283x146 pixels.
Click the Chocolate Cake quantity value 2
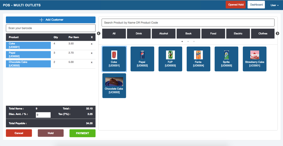click(x=54, y=62)
